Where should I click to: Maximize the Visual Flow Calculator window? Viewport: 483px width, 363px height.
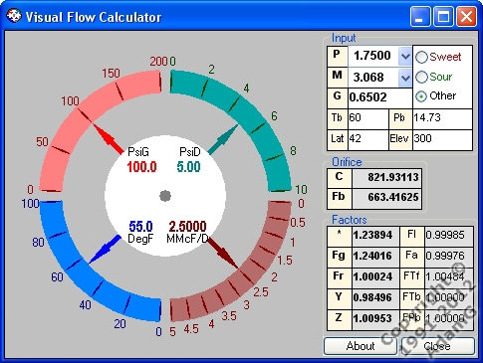click(x=444, y=17)
